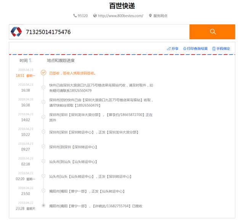
Task: Click the 09:27 timeline node icon
Action: point(43,146)
